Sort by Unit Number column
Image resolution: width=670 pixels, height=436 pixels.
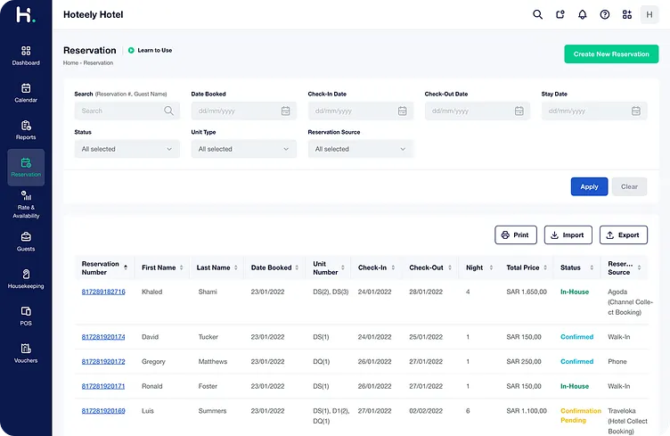(343, 267)
